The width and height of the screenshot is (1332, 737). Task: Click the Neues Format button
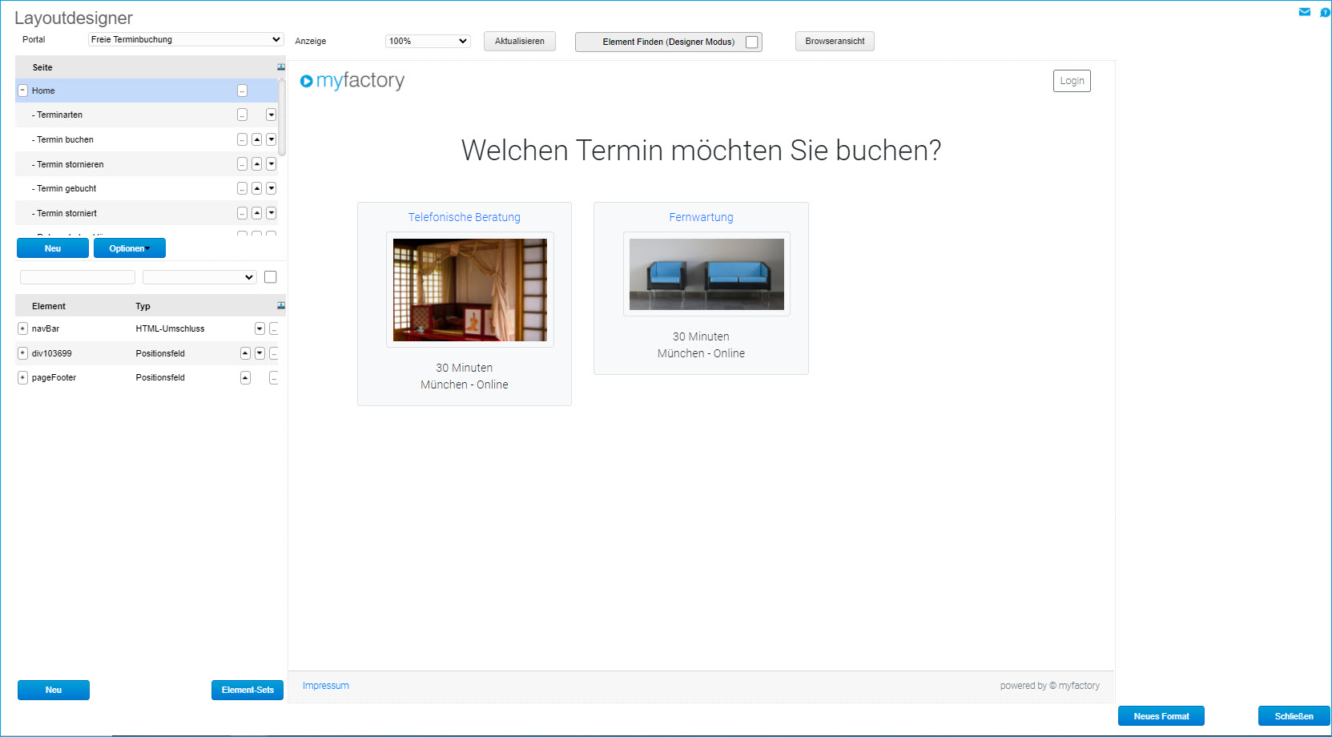point(1161,716)
